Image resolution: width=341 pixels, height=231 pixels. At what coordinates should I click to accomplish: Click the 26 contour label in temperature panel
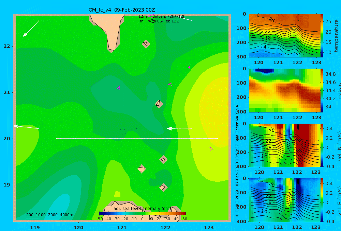tap(271, 20)
